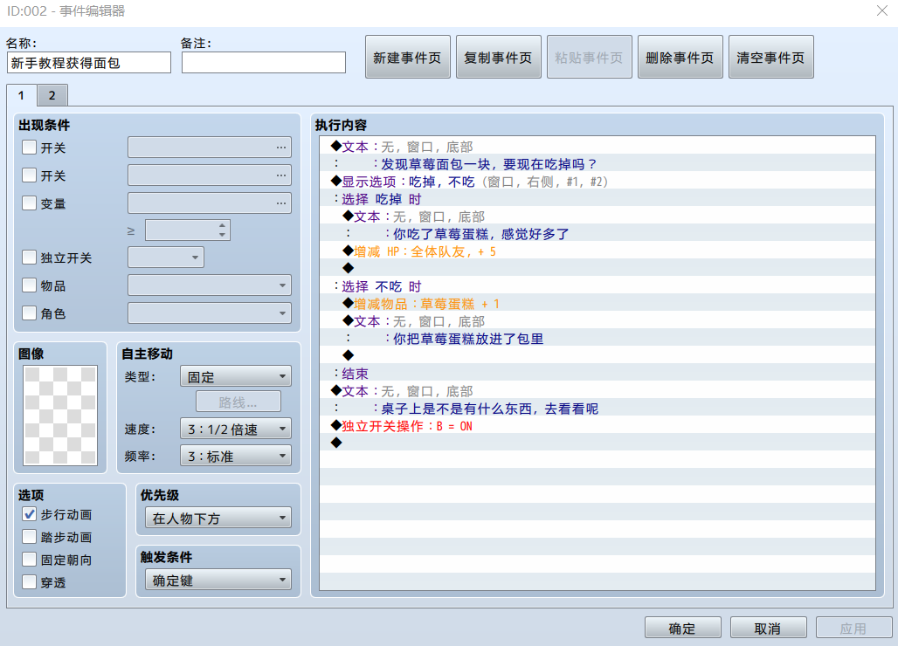898x646 pixels.
Task: Open the 优先级 priority dropdown
Action: coord(218,518)
